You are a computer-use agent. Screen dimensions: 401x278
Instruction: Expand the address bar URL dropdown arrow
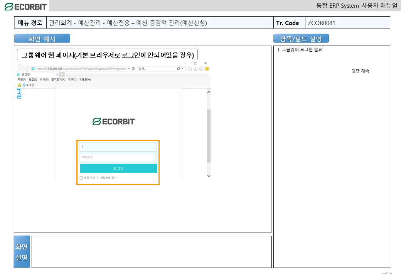tap(129, 69)
